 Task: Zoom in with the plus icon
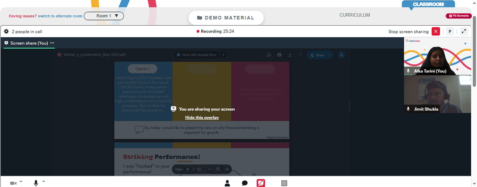coord(227,169)
